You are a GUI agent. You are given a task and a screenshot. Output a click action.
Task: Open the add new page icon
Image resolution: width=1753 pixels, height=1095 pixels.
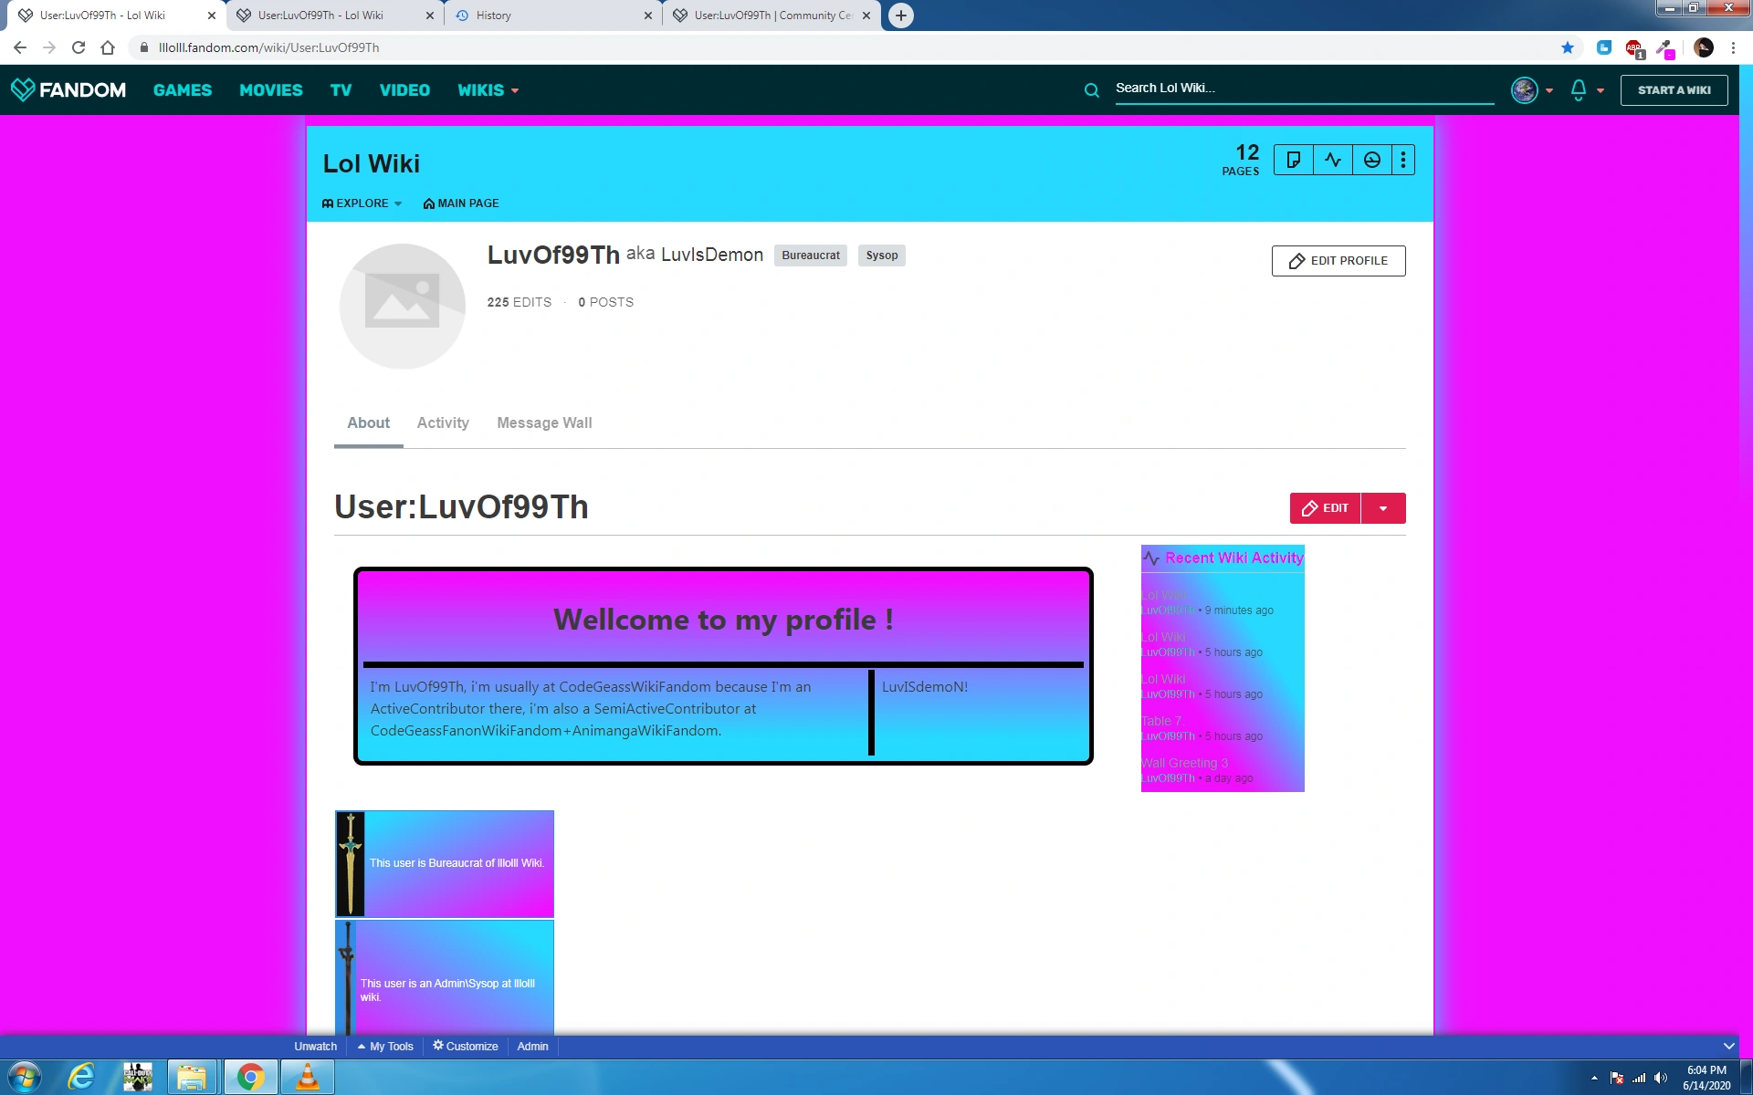[x=1294, y=160]
